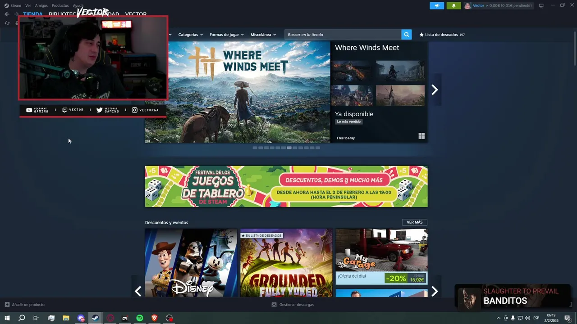Show next discount offers arrow

point(435,292)
